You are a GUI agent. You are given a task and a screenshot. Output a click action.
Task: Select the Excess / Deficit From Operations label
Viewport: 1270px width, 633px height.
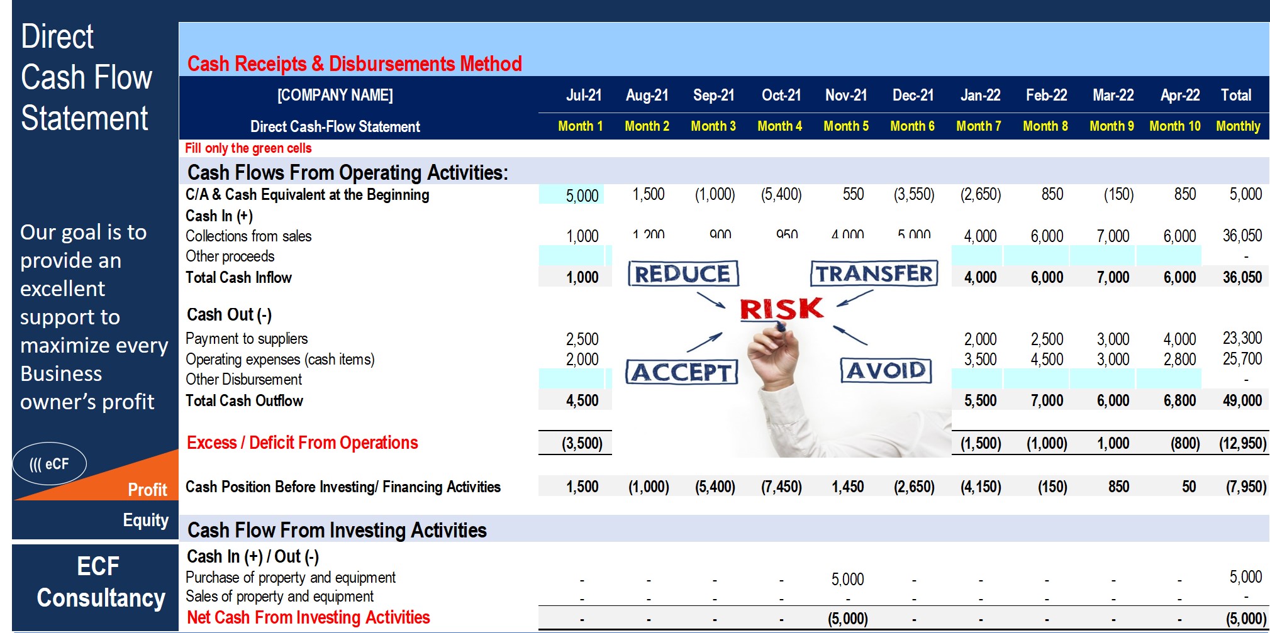[x=303, y=443]
